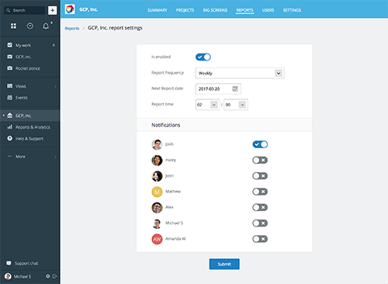The height and width of the screenshot is (284, 388).
Task: Click the GCP, Inc. company logo in header
Action: 70,9
